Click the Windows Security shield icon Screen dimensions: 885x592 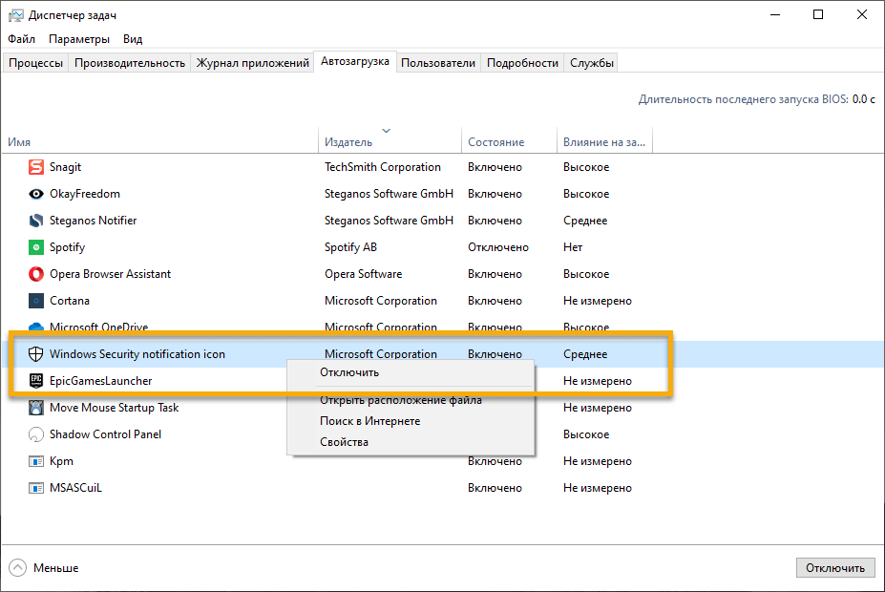pyautogui.click(x=36, y=354)
